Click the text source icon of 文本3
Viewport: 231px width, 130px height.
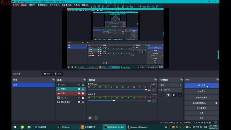59,85
